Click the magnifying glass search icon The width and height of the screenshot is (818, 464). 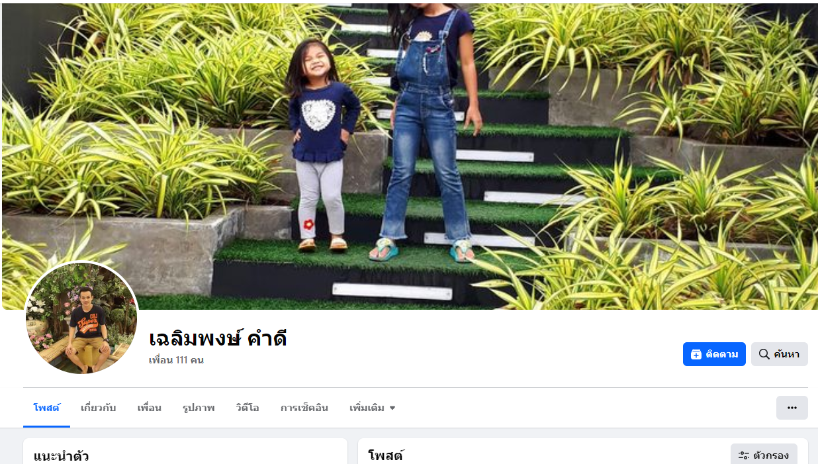[764, 354]
